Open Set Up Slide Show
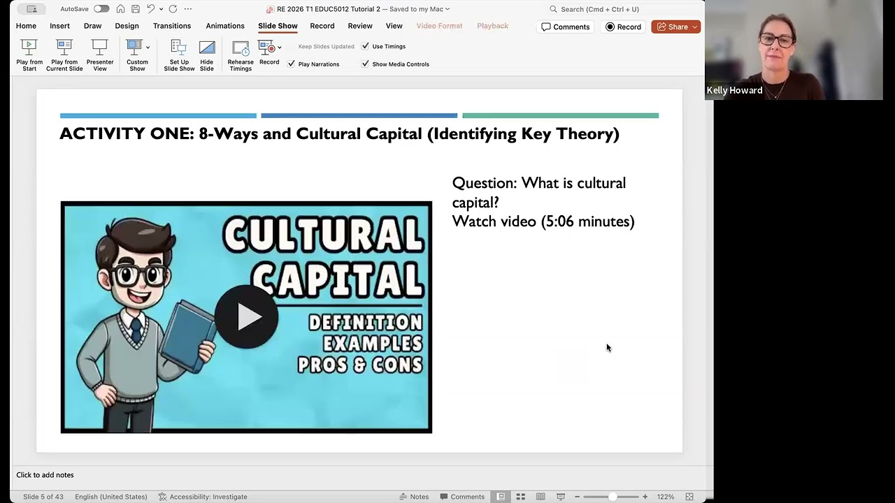The height and width of the screenshot is (503, 895). (x=179, y=55)
